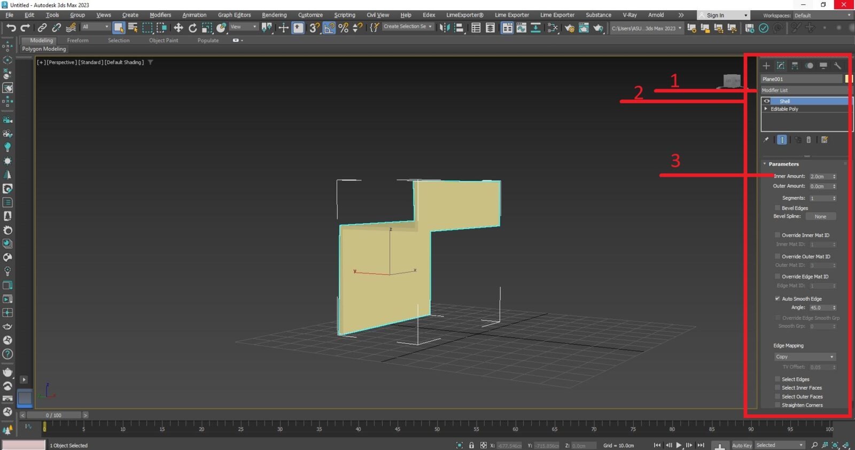855x450 pixels.
Task: Click the Undo arrow icon
Action: (x=11, y=28)
